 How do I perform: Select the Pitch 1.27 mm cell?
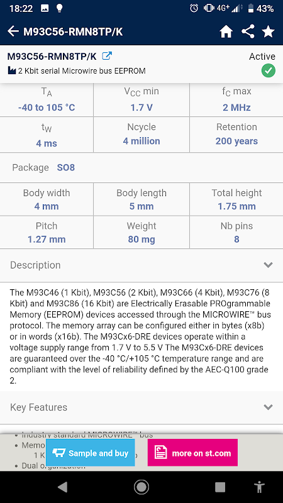[x=47, y=232]
